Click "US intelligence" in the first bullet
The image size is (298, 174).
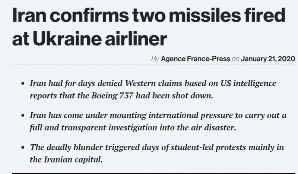point(248,83)
